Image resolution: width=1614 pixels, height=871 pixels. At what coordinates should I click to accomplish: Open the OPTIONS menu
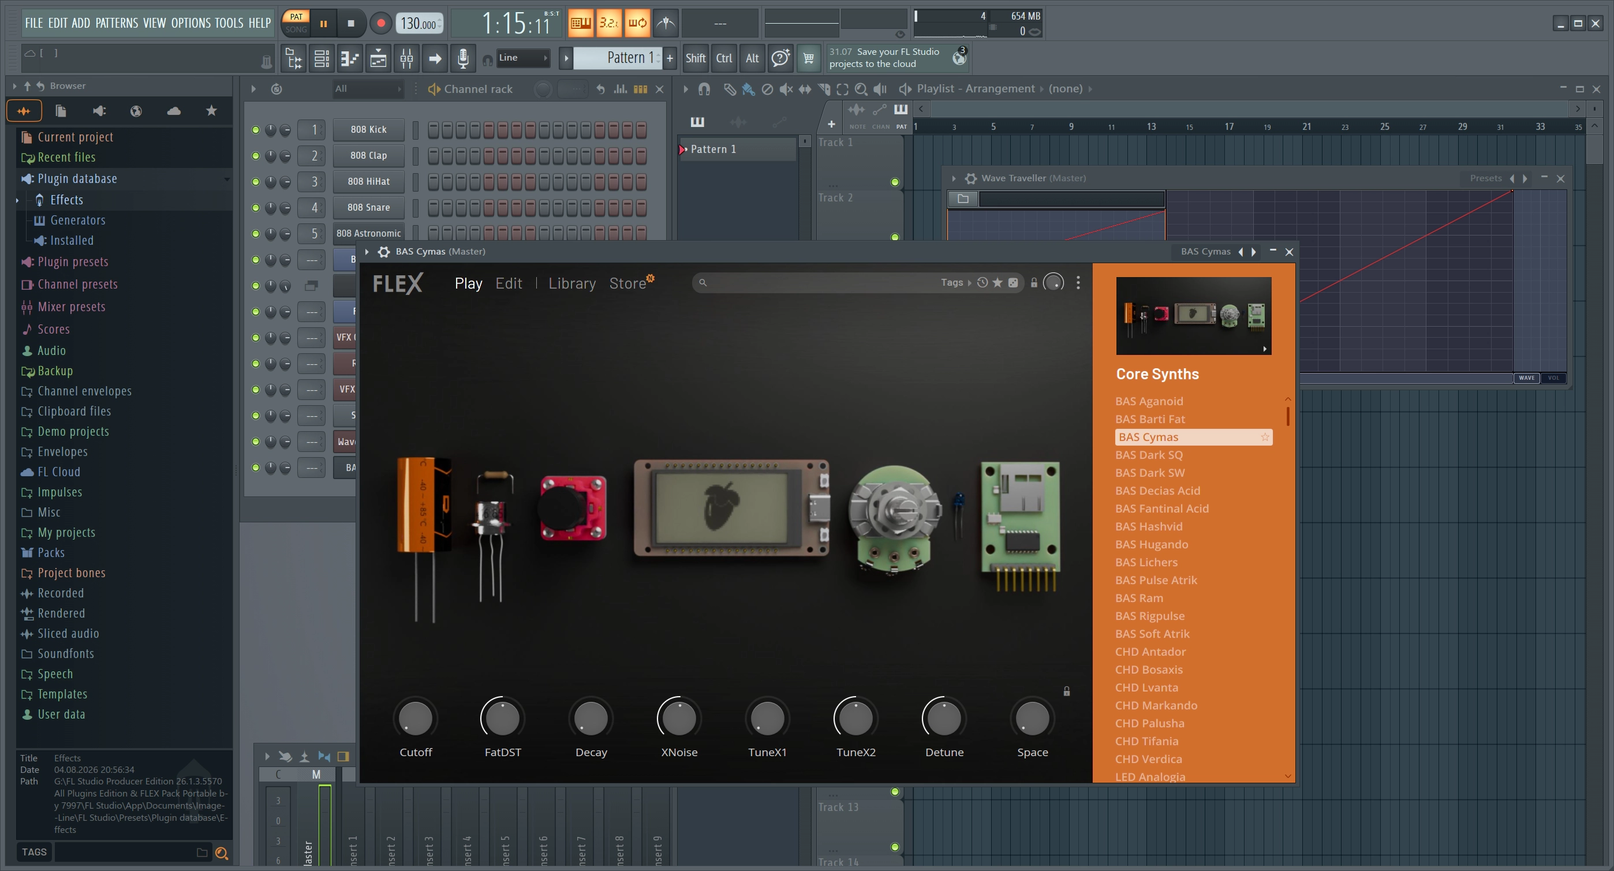(191, 23)
